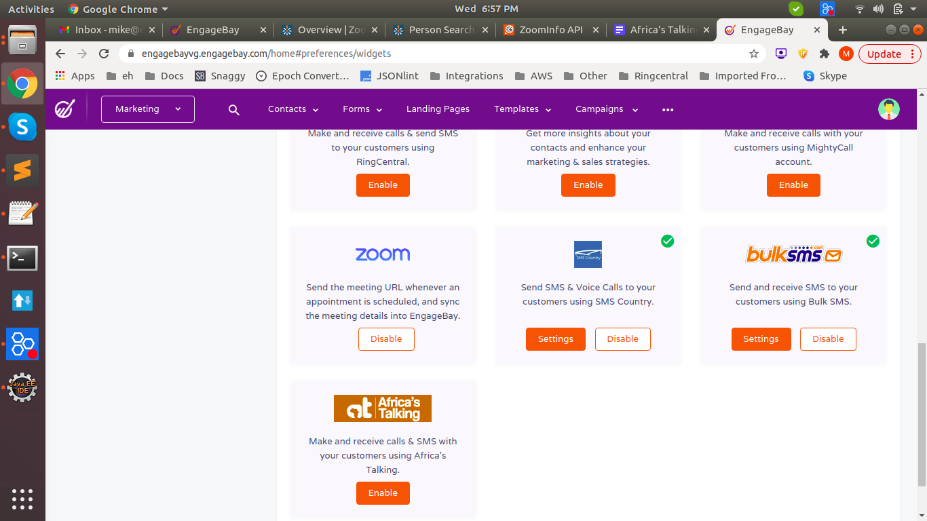Open Sublime Text from the dock
The width and height of the screenshot is (927, 521).
click(x=22, y=170)
